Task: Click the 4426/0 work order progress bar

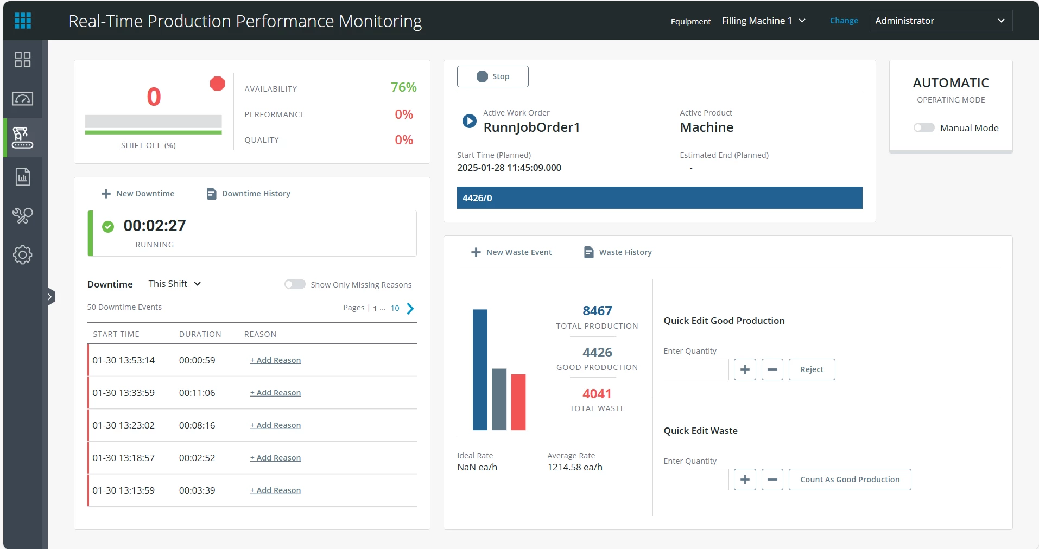Action: (660, 198)
